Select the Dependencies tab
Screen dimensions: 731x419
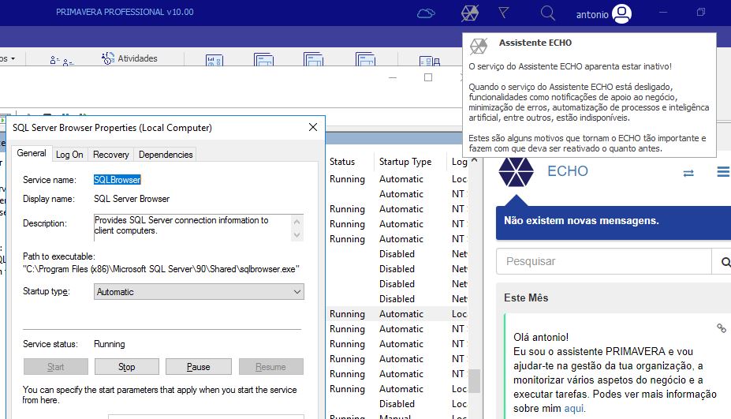(166, 155)
